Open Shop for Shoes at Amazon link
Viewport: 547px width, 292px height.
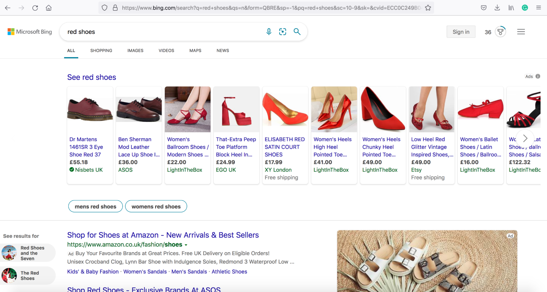[163, 235]
